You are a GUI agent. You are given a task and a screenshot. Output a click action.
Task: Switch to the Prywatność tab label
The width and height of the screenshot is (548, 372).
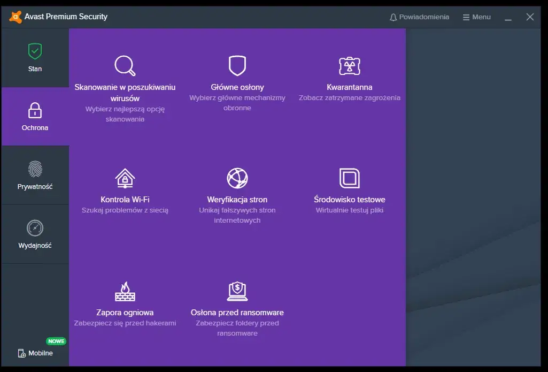(35, 186)
